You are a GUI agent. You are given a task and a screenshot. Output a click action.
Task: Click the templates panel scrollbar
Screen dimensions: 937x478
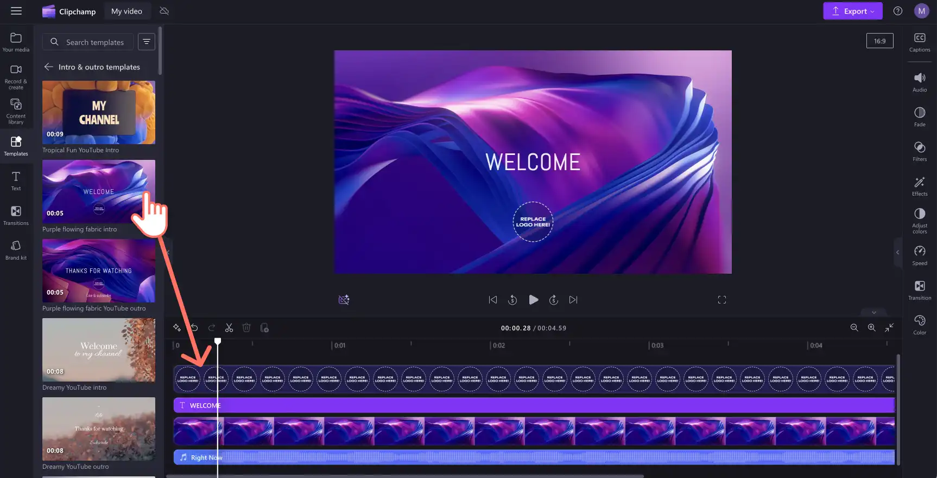coord(160,51)
